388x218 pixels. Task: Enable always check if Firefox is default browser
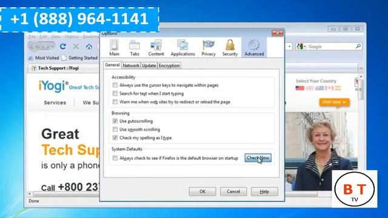coord(115,158)
